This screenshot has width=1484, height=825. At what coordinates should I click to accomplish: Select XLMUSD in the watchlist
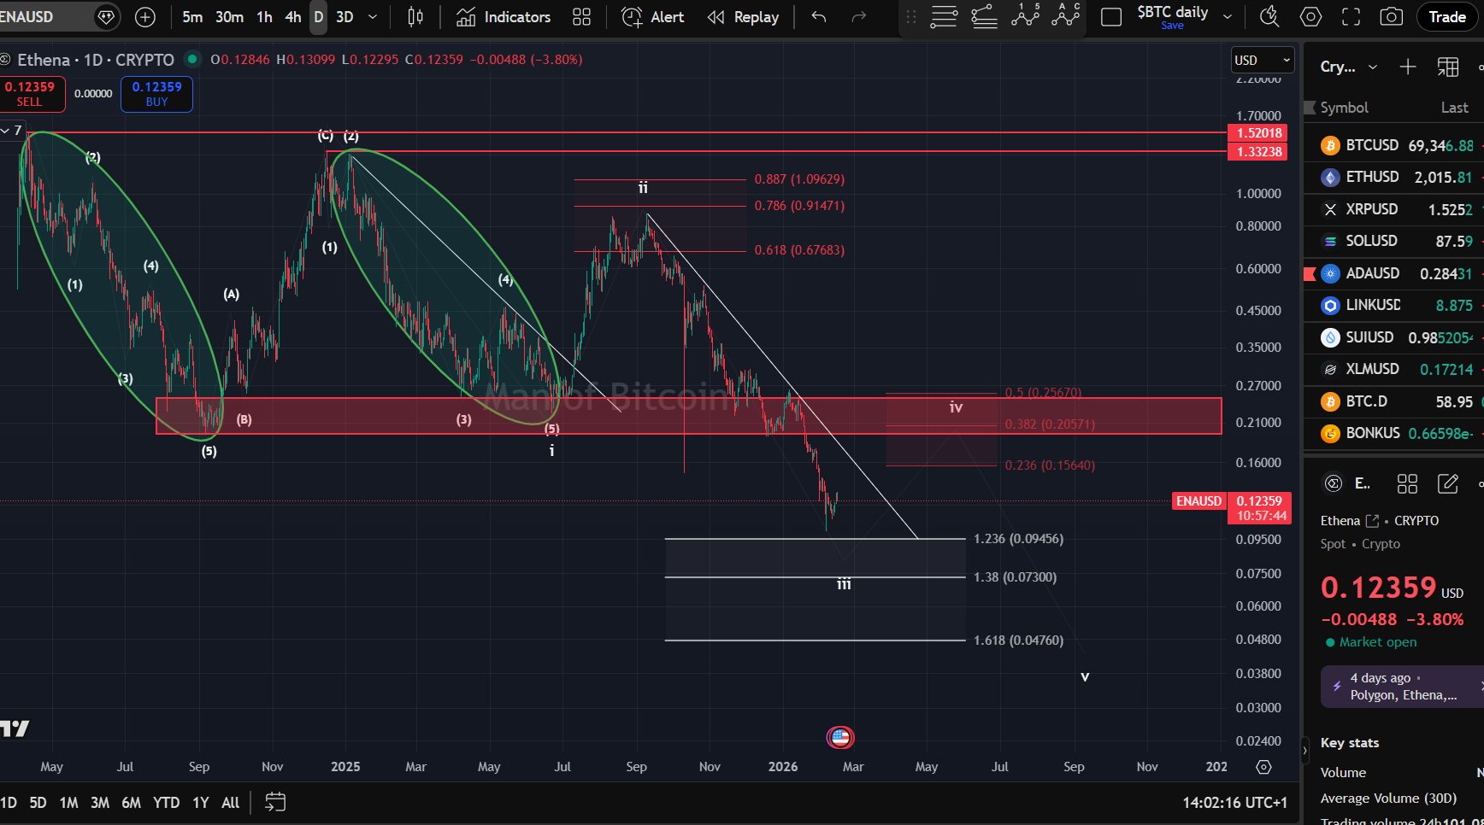click(x=1393, y=370)
